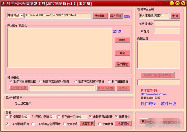Click the 输入掌柜名(淘宝ID) field
The height and width of the screenshot is (132, 187).
[154, 16]
